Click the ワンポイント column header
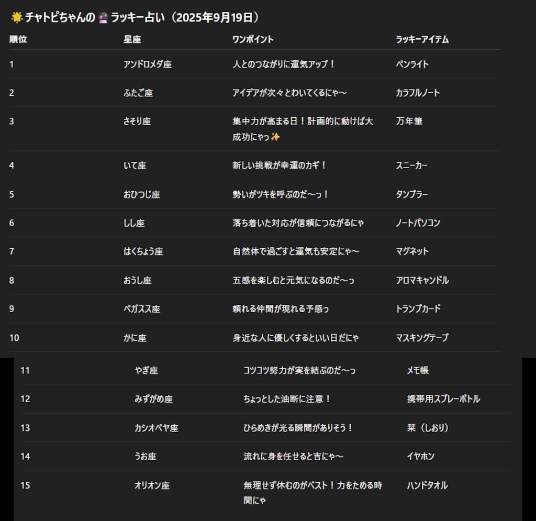This screenshot has width=536, height=521. click(253, 39)
